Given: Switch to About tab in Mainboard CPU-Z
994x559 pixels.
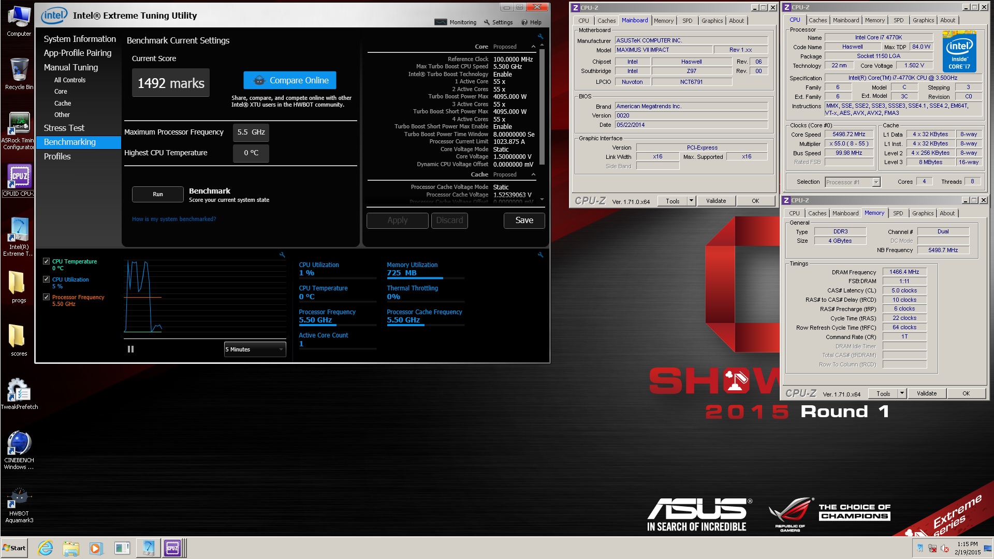Looking at the screenshot, I should [736, 21].
